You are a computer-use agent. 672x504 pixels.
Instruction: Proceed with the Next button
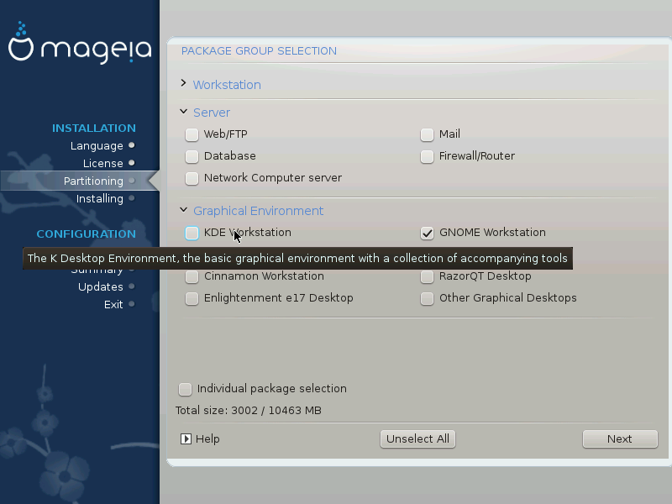[x=620, y=438]
